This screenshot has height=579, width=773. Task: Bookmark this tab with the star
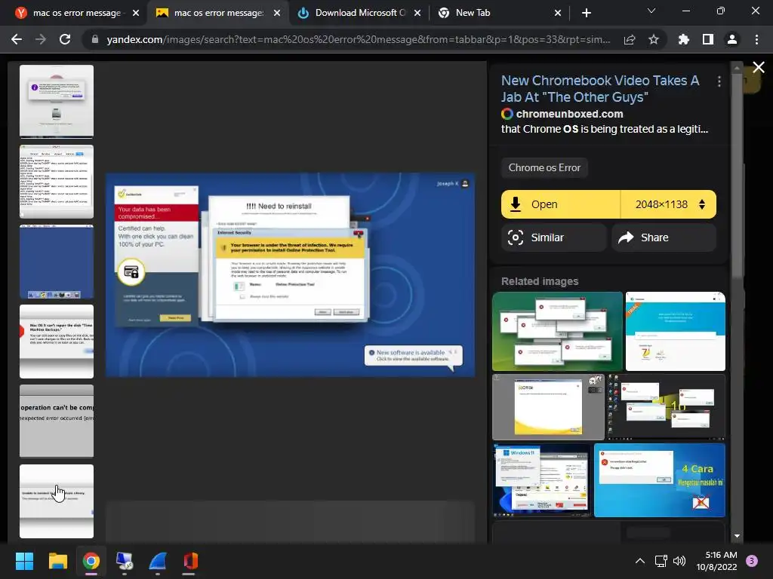654,39
